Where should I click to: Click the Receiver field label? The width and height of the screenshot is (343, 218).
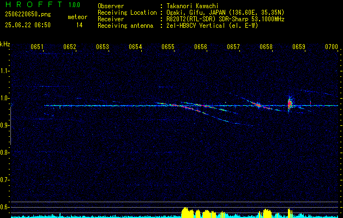[x=111, y=19]
